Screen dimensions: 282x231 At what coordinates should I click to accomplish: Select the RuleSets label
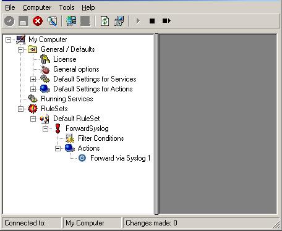(54, 109)
